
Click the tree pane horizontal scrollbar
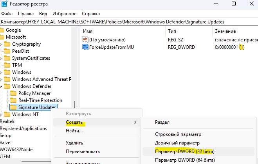click(x=36, y=161)
